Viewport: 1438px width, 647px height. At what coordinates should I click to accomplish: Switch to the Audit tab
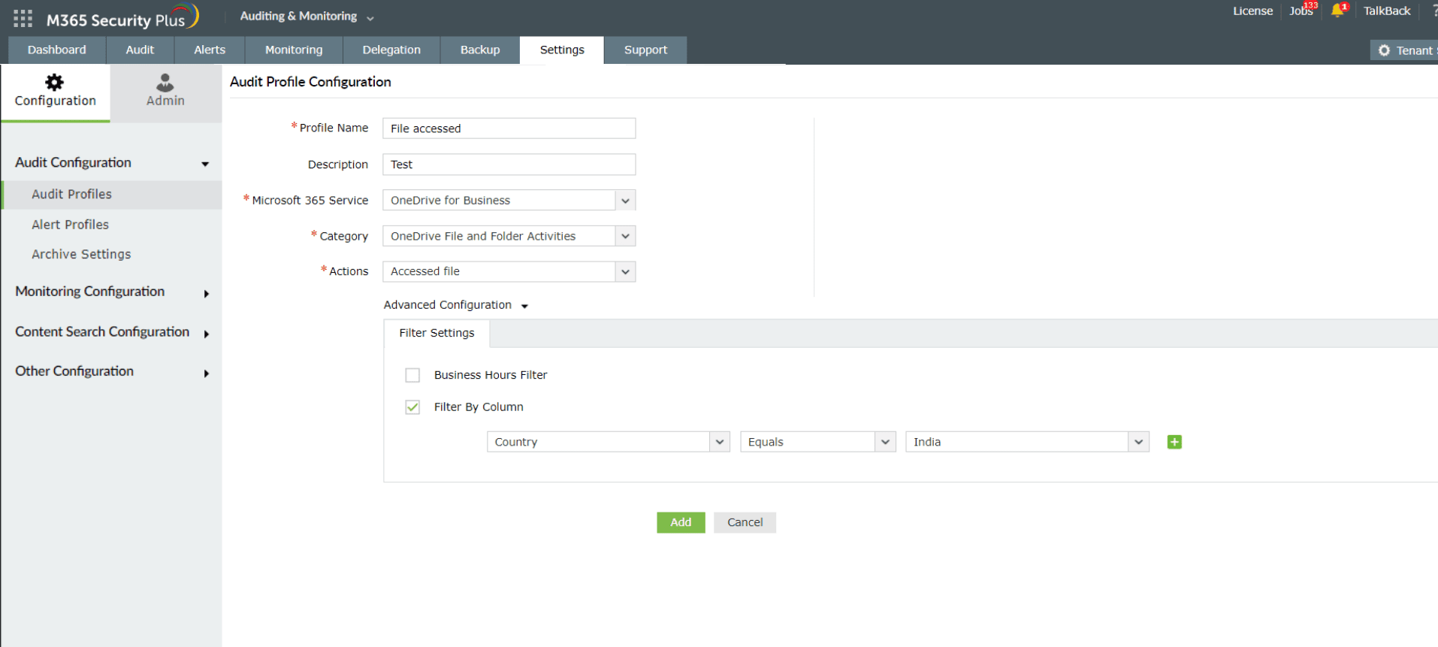point(140,50)
